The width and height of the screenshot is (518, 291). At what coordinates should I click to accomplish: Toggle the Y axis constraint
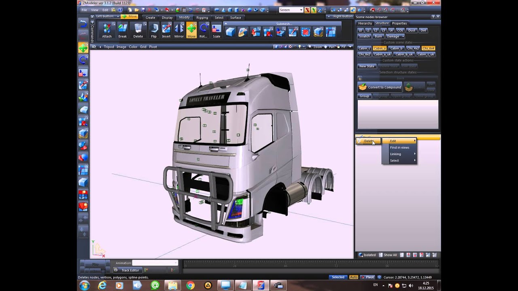313,10
